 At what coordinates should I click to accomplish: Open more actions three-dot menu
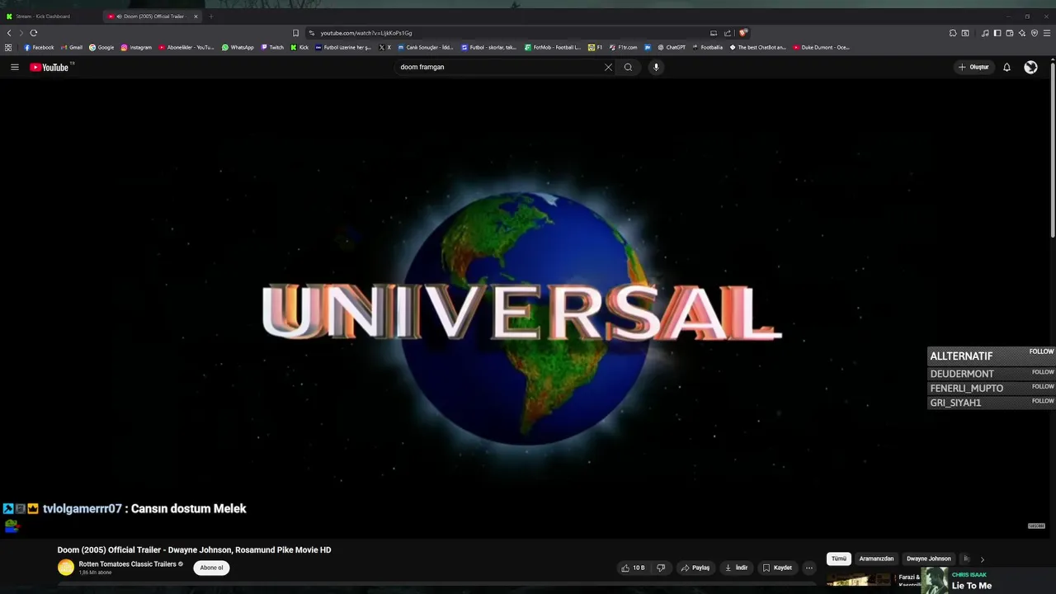(809, 568)
